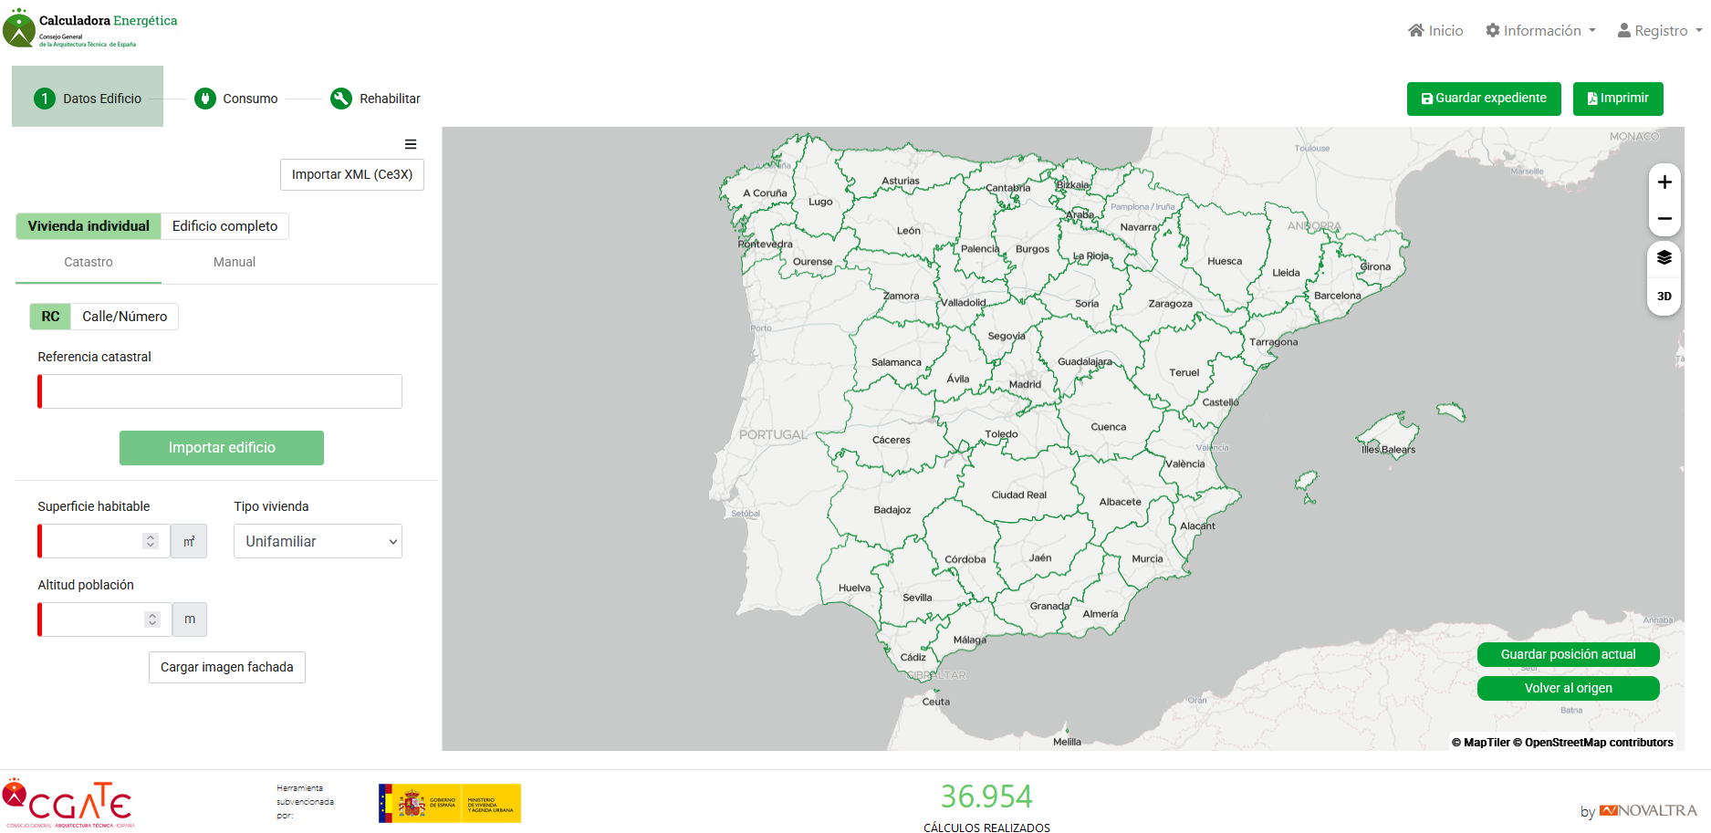This screenshot has height=833, width=1711.
Task: Click the Consumo plug icon
Action: click(205, 99)
